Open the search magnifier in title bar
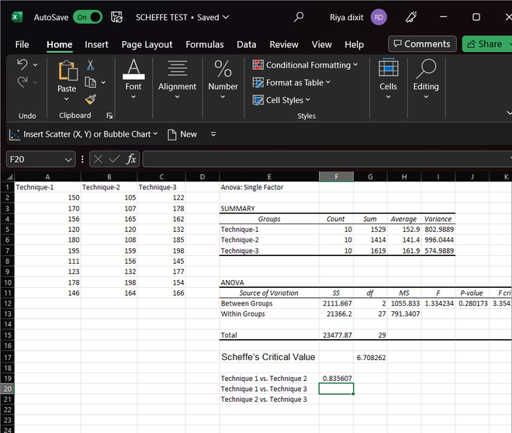512x433 pixels. tap(299, 16)
